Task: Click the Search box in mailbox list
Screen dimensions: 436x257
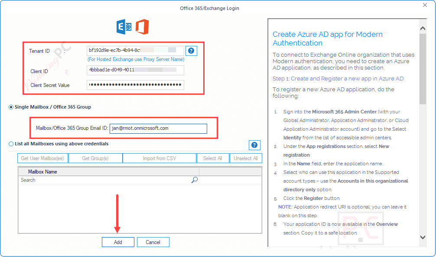Action: coord(109,180)
